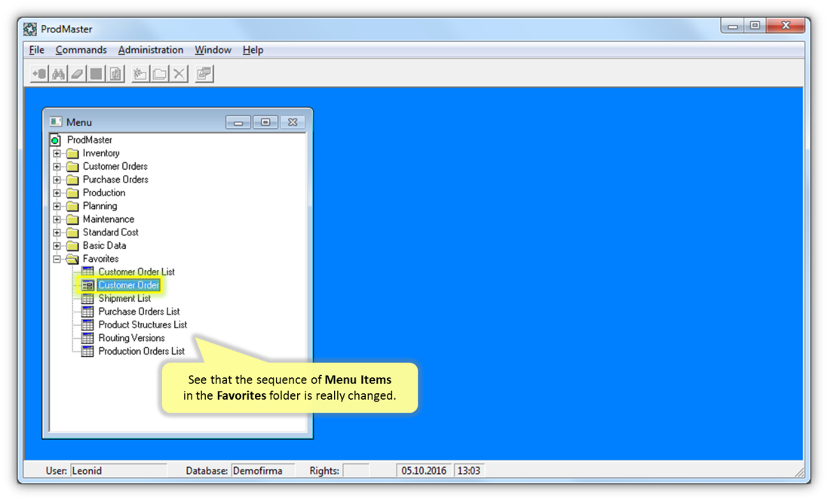Viewport: 828px width, 501px height.
Task: Select the 'Product Structures List' favorite label
Action: click(x=143, y=325)
